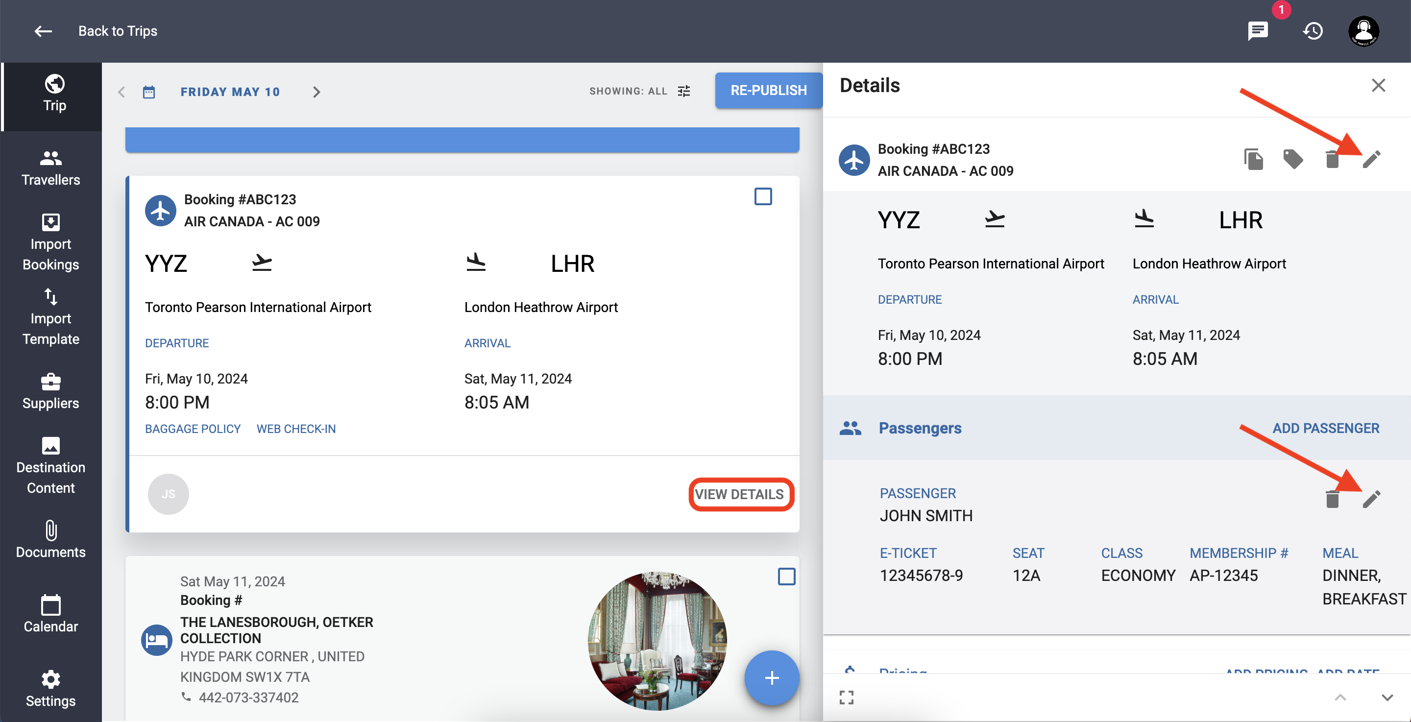Click JOHN SMITH passenger name

[926, 516]
